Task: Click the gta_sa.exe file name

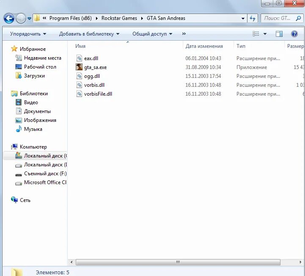Action: [x=95, y=67]
